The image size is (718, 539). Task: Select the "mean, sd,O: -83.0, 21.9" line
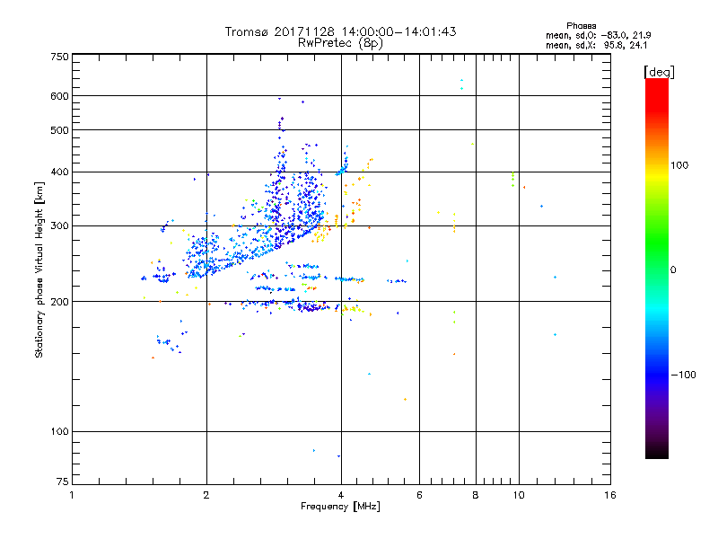(599, 35)
